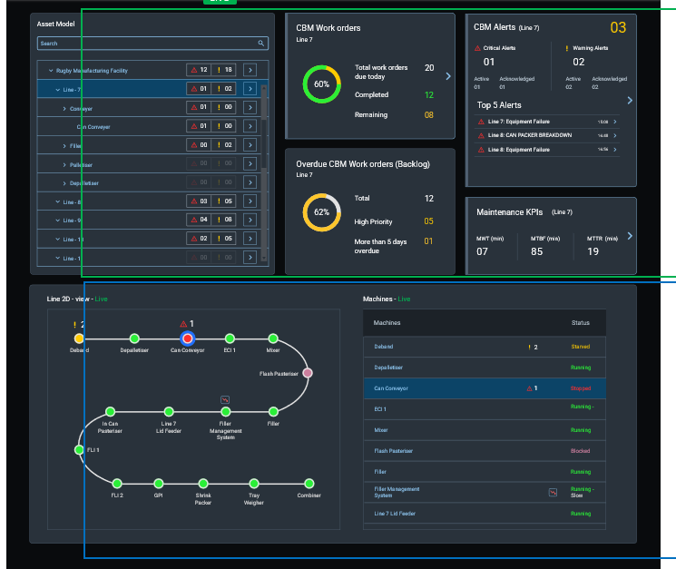Open details arrow for Rugby Manufacturing Facility

tap(251, 70)
